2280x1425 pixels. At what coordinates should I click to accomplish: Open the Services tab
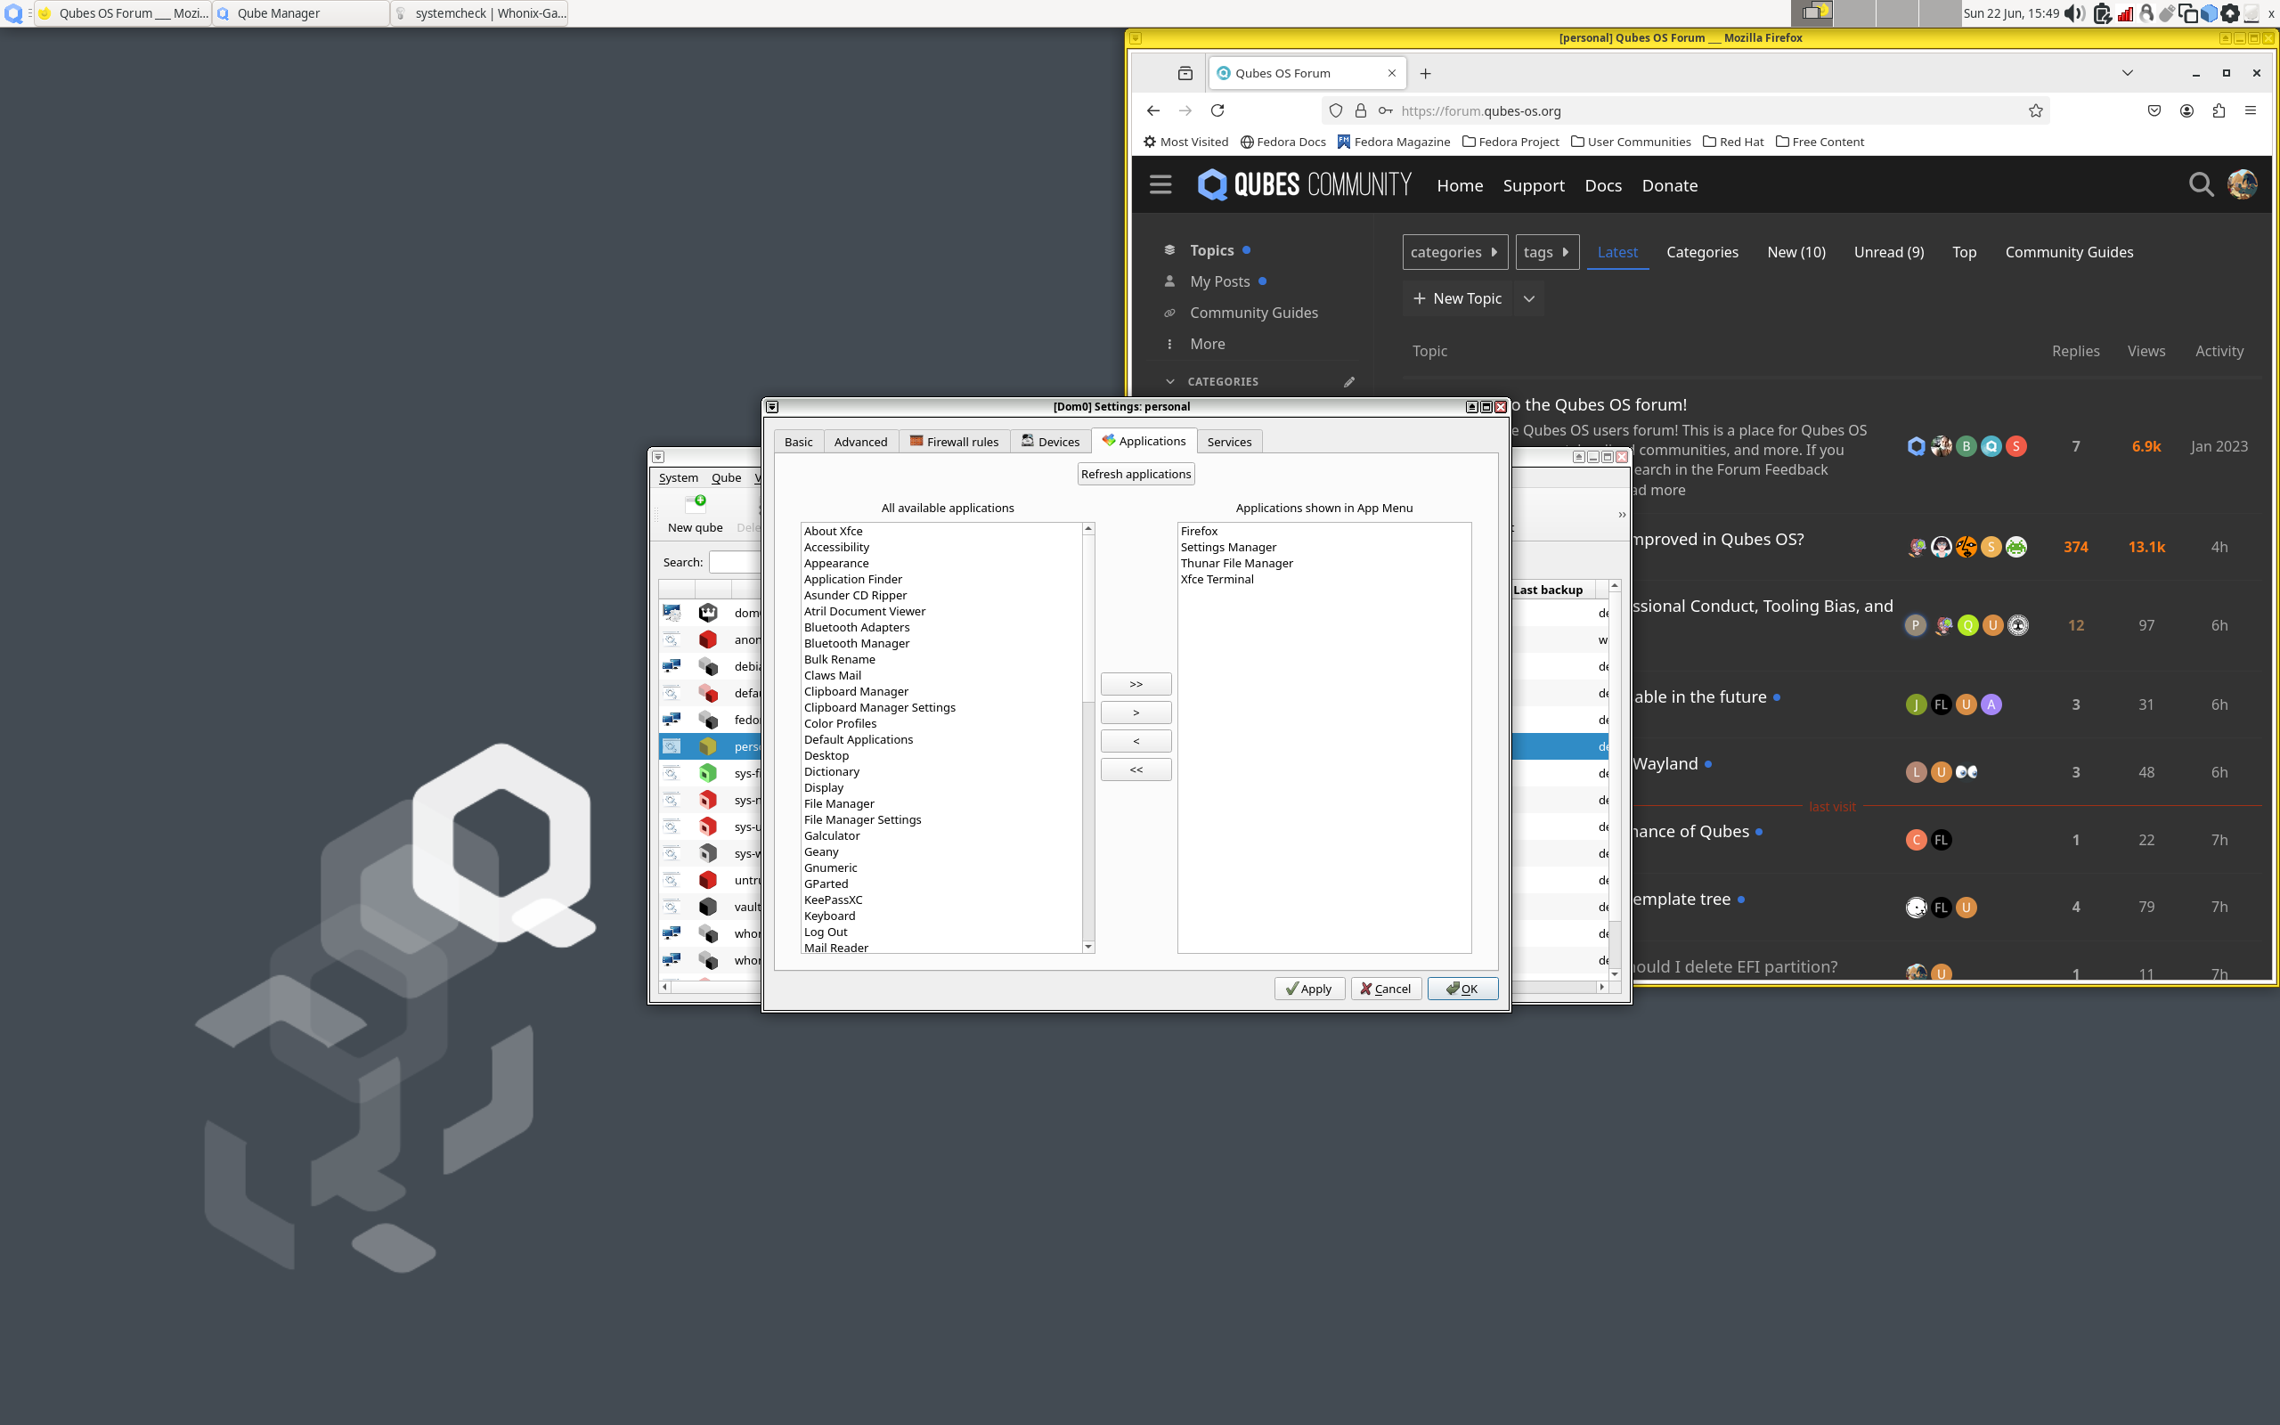click(1229, 442)
